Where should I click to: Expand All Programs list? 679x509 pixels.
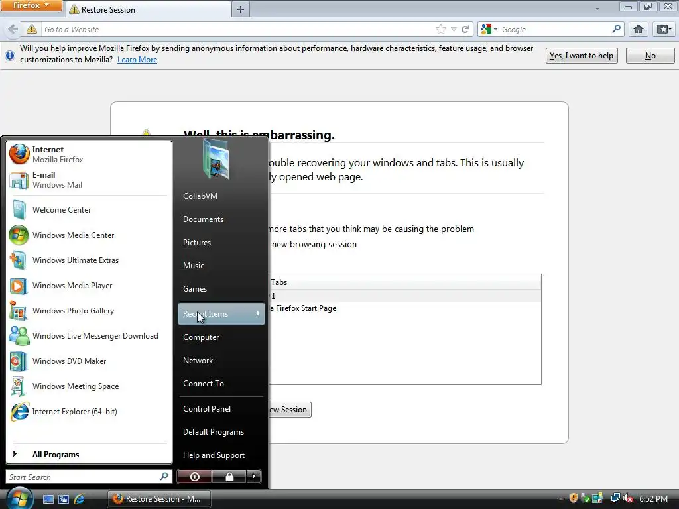point(89,454)
